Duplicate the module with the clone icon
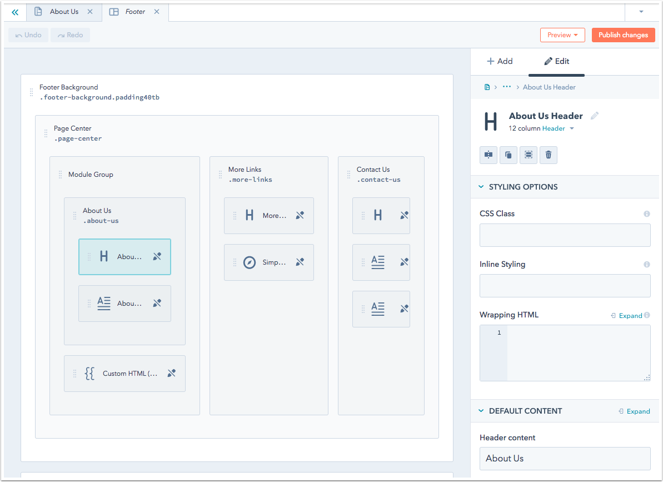This screenshot has width=663, height=482. [508, 155]
